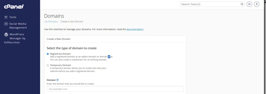Viewport: 266px width, 94px height.
Task: Click the Social Media Management icon
Action: tap(6, 24)
